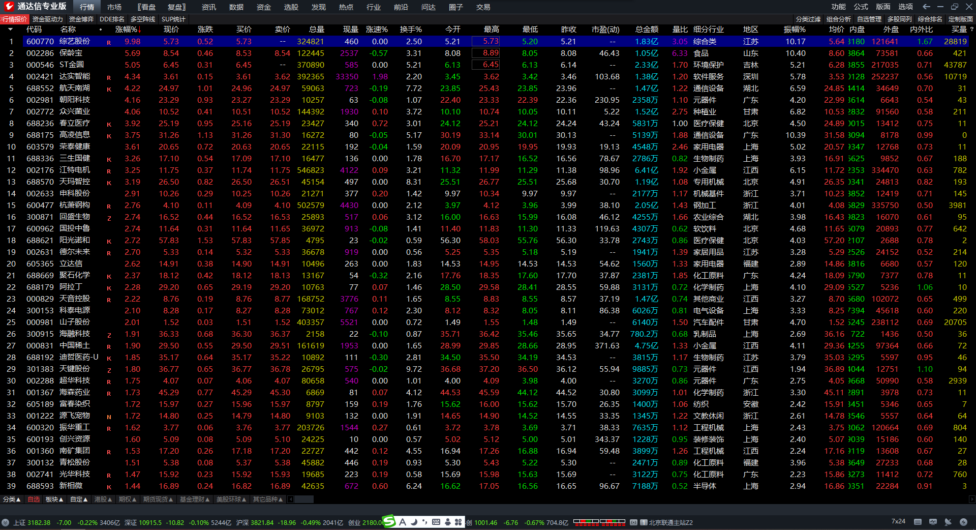The image size is (976, 530).
Task: Click the back arrow in the title bar
Action: (x=926, y=7)
